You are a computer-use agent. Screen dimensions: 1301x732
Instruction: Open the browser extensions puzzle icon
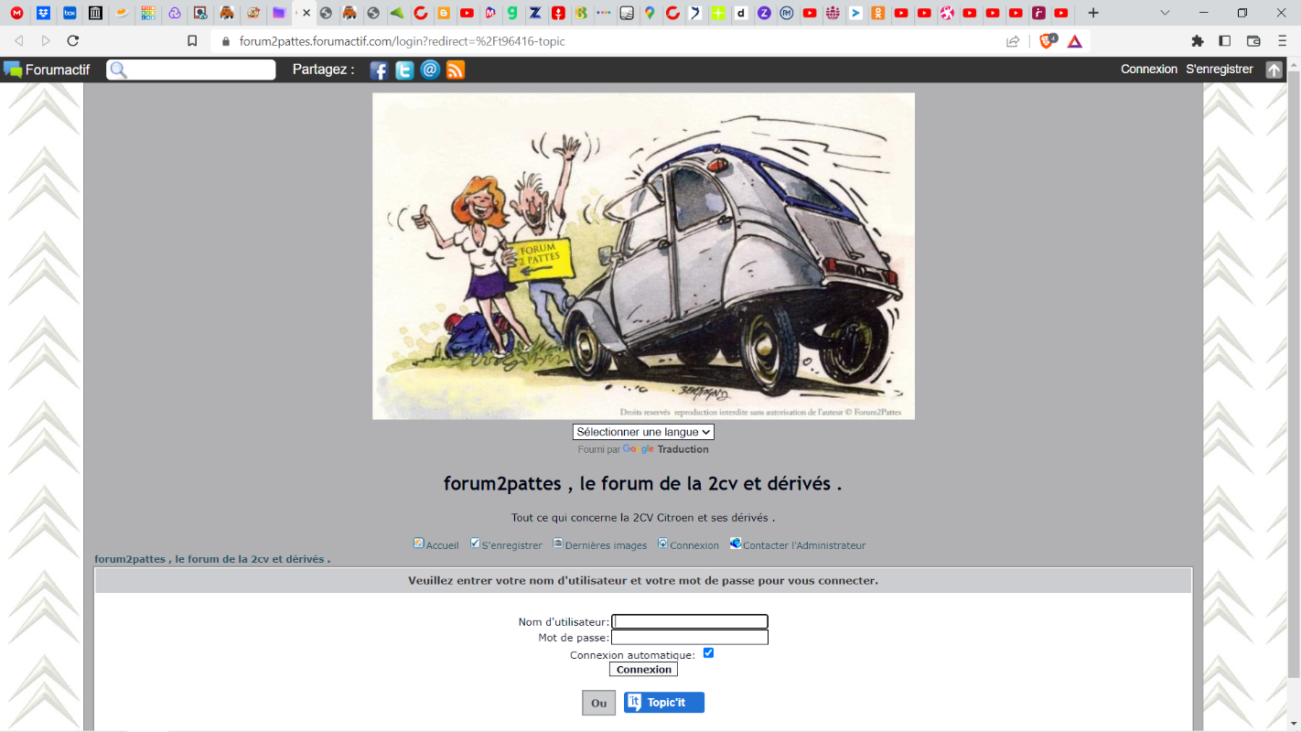(1198, 41)
